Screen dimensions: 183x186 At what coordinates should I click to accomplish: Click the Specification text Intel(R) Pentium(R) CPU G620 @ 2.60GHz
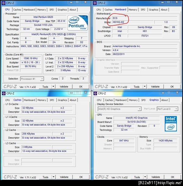click(54, 34)
